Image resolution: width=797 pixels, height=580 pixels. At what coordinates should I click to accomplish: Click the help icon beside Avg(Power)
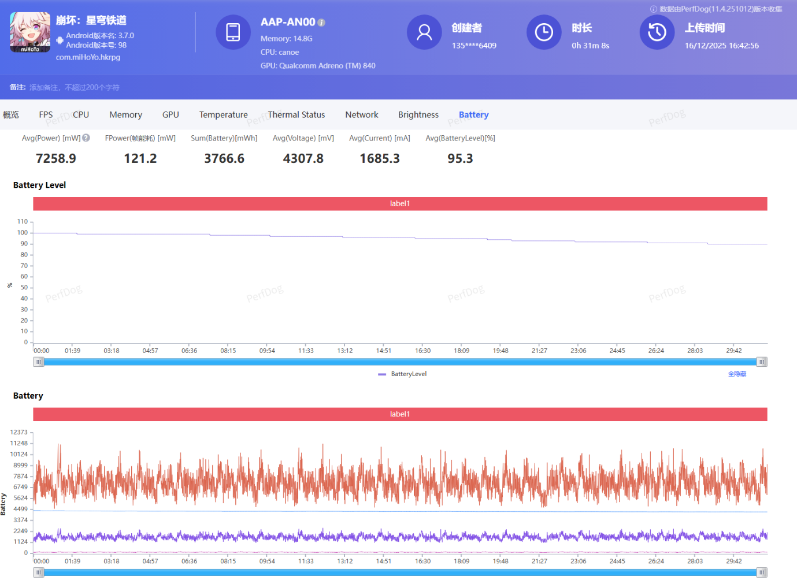click(x=86, y=138)
